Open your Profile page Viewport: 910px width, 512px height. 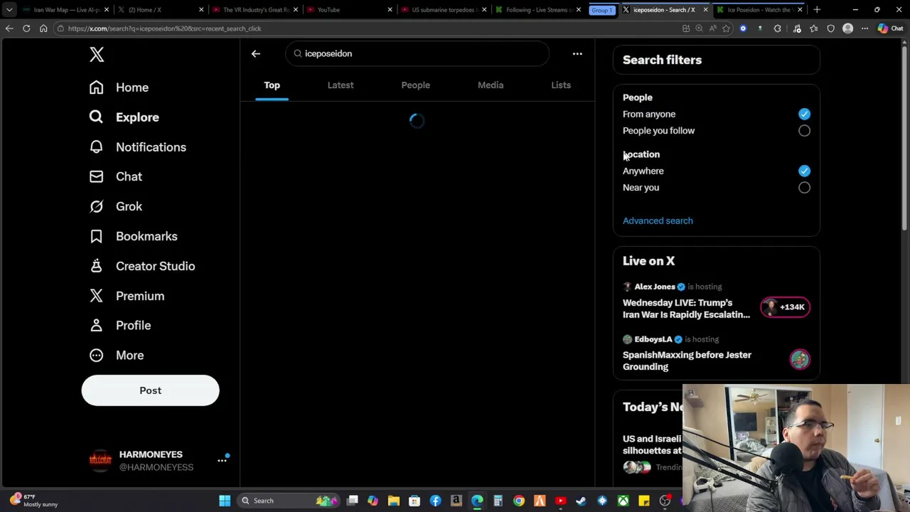133,325
